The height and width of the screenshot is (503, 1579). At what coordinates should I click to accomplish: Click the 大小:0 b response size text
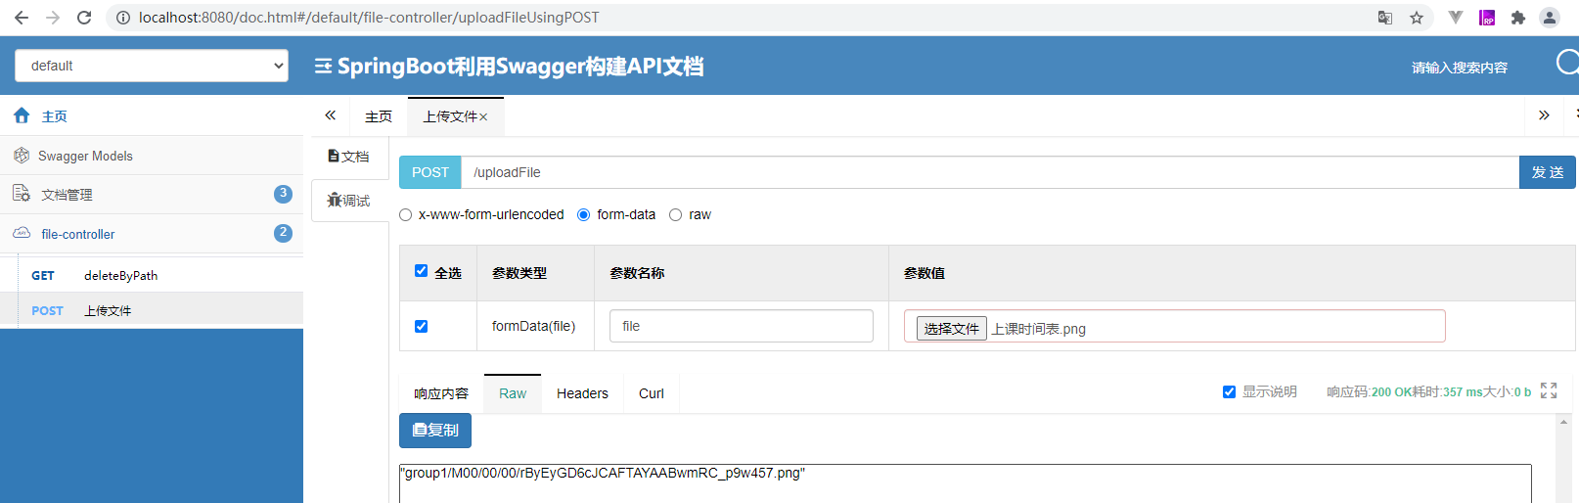[x=1508, y=391]
